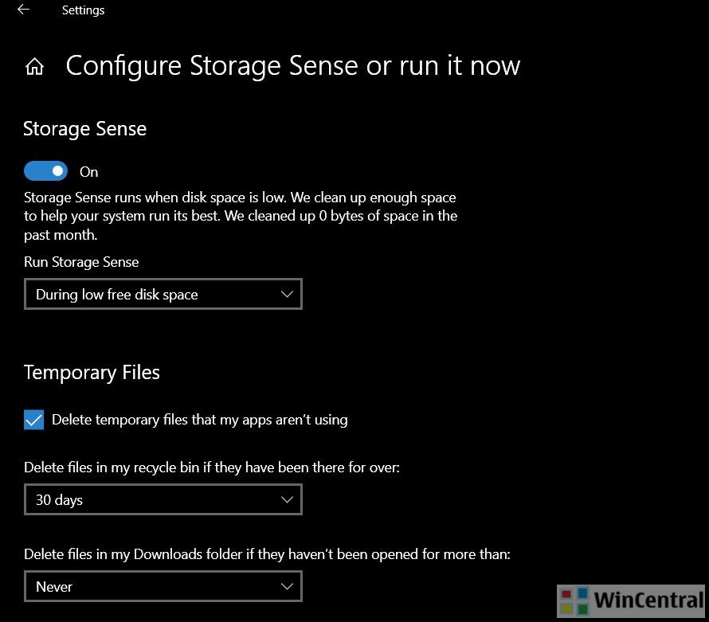Click the chevron arrow on the 30 days box

[287, 500]
